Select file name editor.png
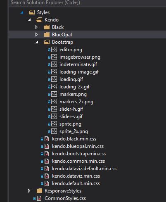This screenshot has height=202, width=166. tap(71, 50)
